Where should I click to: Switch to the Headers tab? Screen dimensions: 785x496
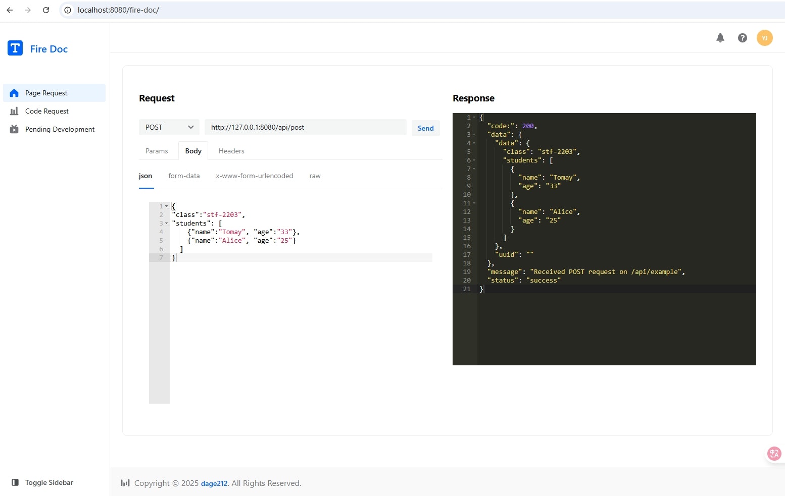tap(231, 151)
